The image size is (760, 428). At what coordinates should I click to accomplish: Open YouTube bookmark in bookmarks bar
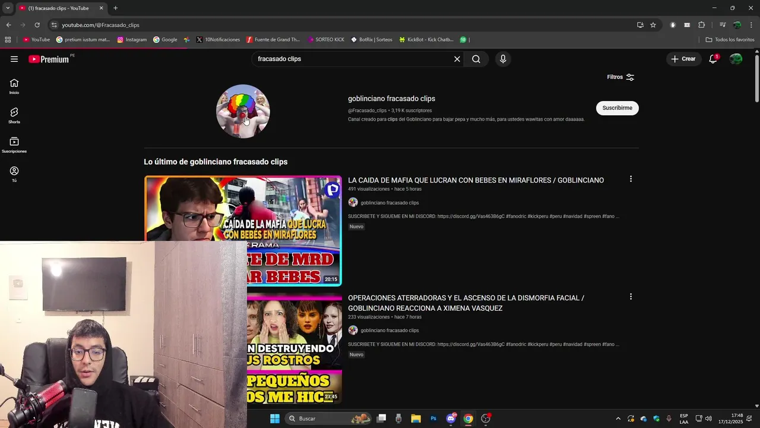[36, 40]
